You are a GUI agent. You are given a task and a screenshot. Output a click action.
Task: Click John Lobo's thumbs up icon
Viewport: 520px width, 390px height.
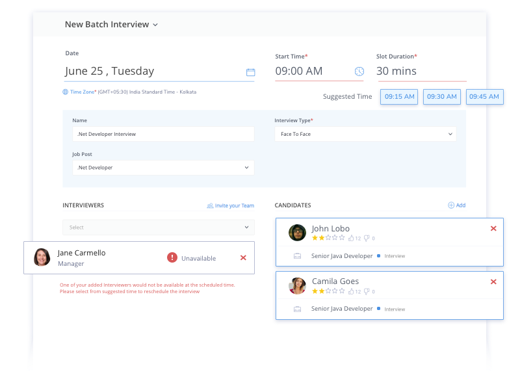tap(350, 238)
